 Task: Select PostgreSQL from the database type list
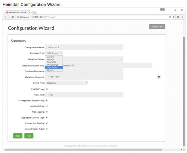(52, 65)
